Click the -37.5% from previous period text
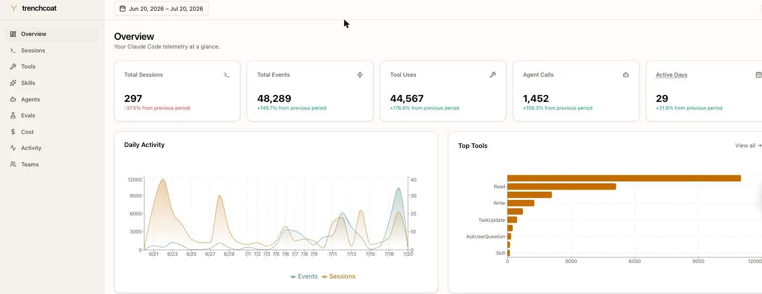Viewport: 762px width, 294px height. [157, 108]
